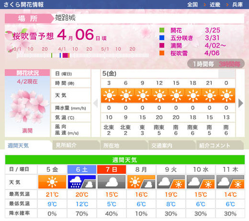This screenshot has height=221, width=249.
Task: Click the sun-then-cloud icon for 8 月
Action: (x=141, y=182)
